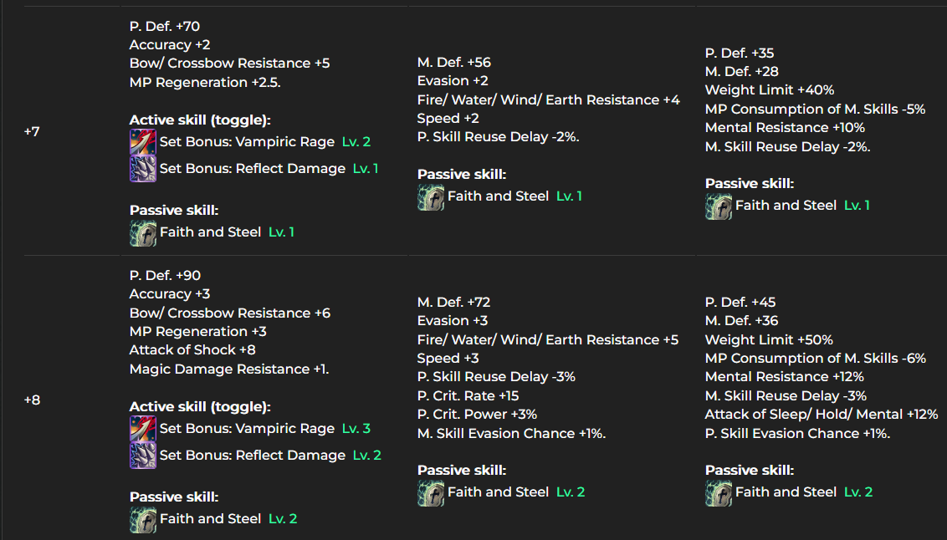Click Faith and Steel icon below Reflect Damage Lv. 1

pos(143,232)
